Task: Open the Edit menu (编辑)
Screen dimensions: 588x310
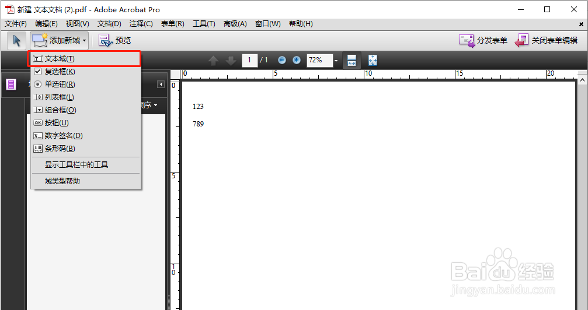Action: [x=46, y=24]
